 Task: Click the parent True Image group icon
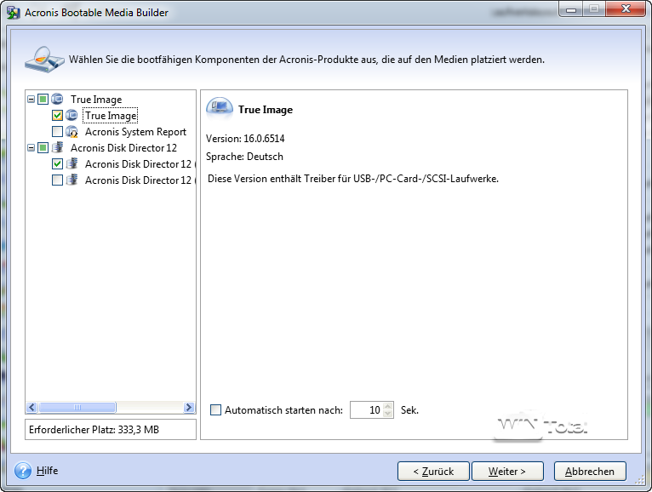[57, 99]
